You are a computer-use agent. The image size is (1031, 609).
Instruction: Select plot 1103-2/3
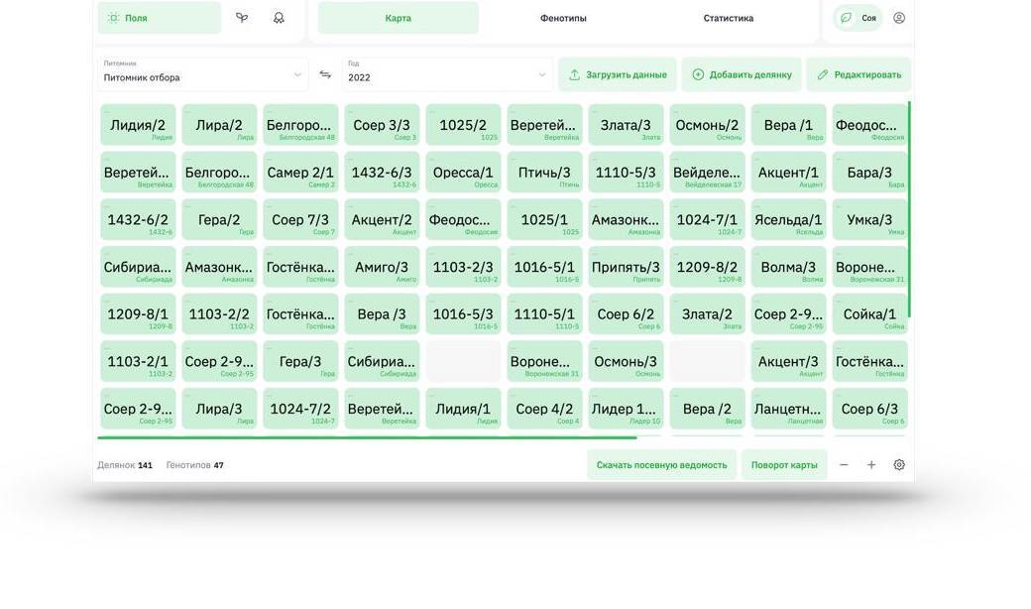tap(463, 267)
